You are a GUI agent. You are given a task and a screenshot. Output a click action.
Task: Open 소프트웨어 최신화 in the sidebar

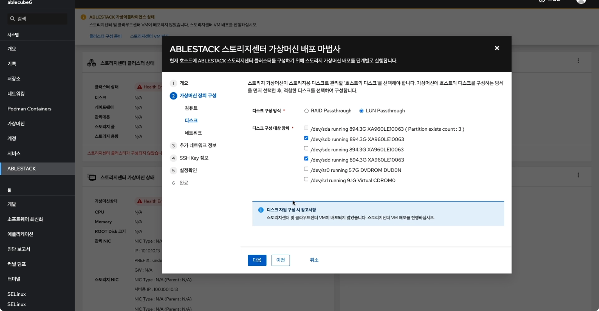[37, 219]
